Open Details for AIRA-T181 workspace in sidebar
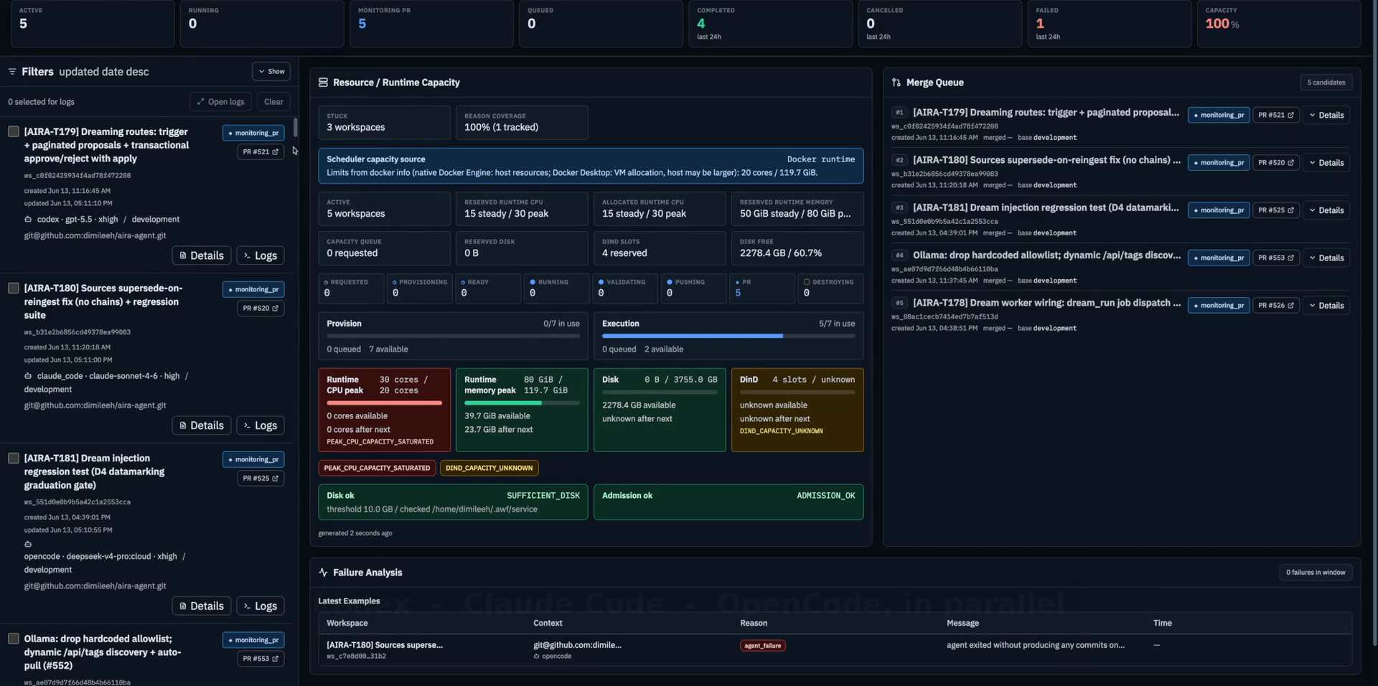1378x686 pixels. tap(202, 606)
